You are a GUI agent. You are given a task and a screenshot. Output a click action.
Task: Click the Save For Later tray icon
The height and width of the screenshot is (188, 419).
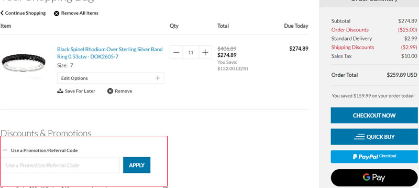60,91
